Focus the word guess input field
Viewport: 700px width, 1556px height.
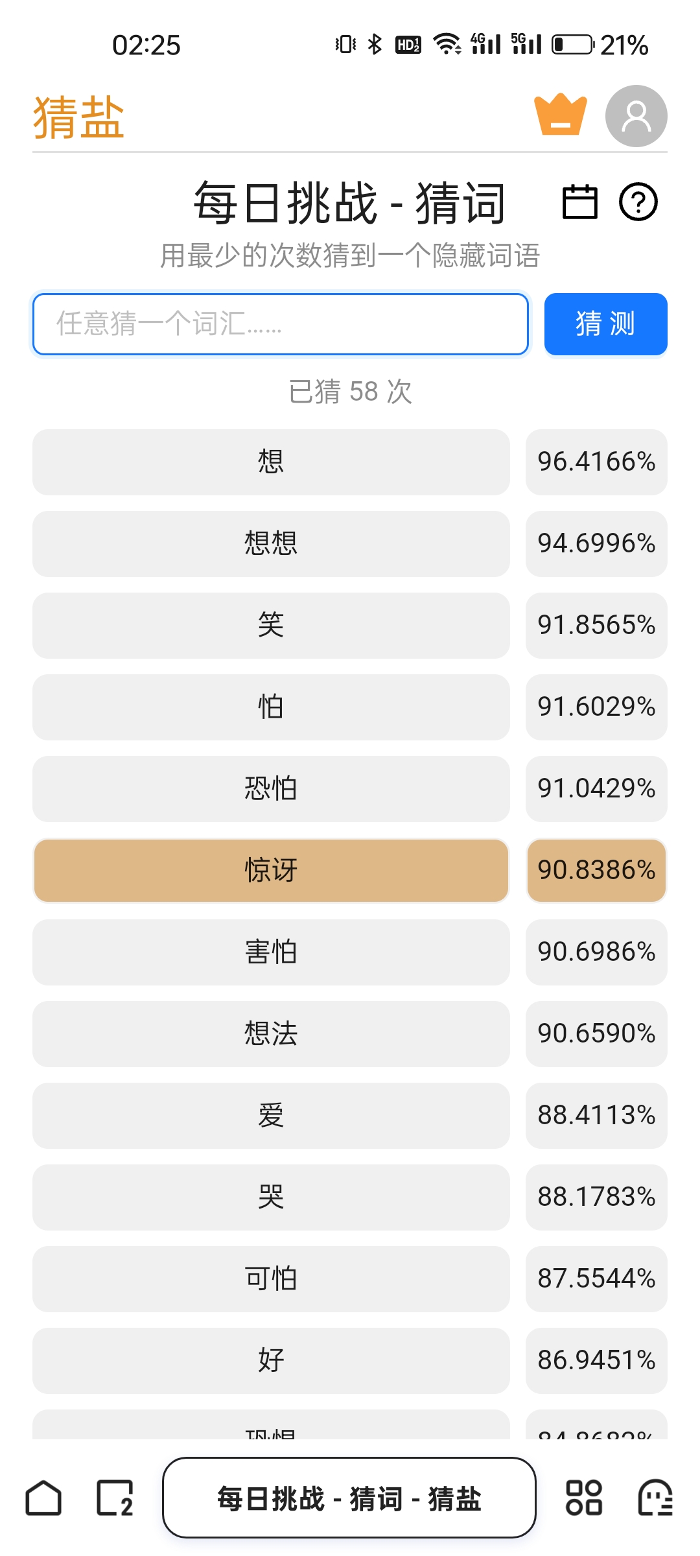pos(281,324)
